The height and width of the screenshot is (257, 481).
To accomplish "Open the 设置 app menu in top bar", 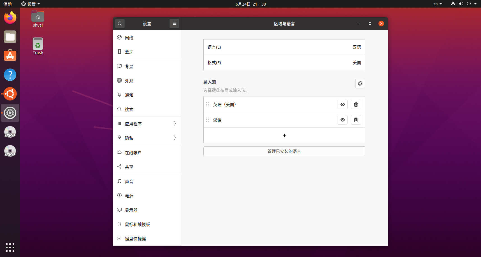I will pos(31,4).
